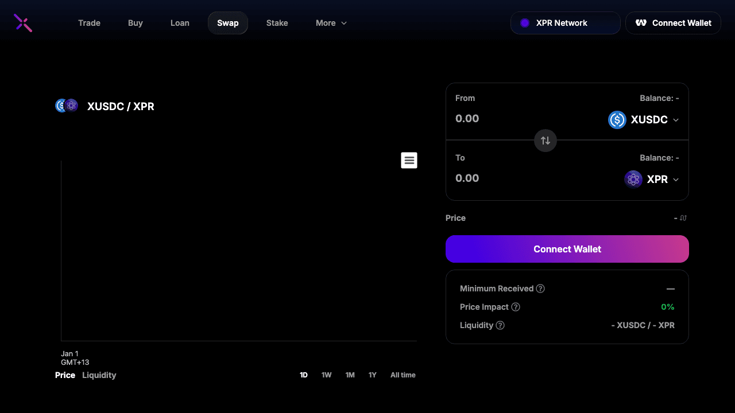This screenshot has width=735, height=413.
Task: Open the chart options hamburger menu
Action: coord(409,160)
